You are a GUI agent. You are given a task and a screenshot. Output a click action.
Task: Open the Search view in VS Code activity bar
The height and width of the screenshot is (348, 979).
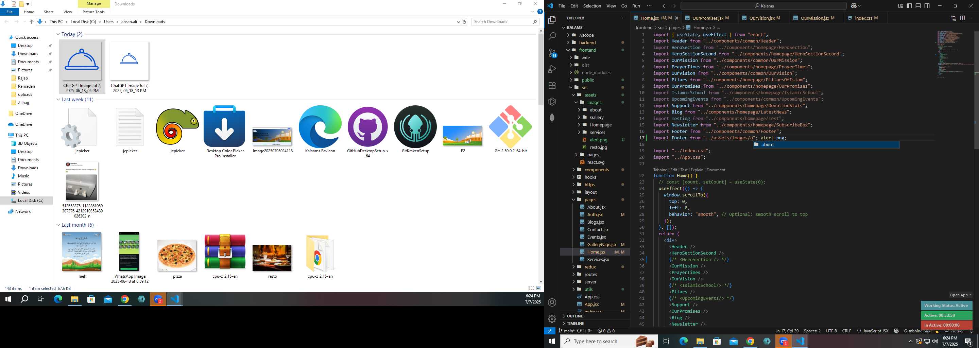pos(552,36)
